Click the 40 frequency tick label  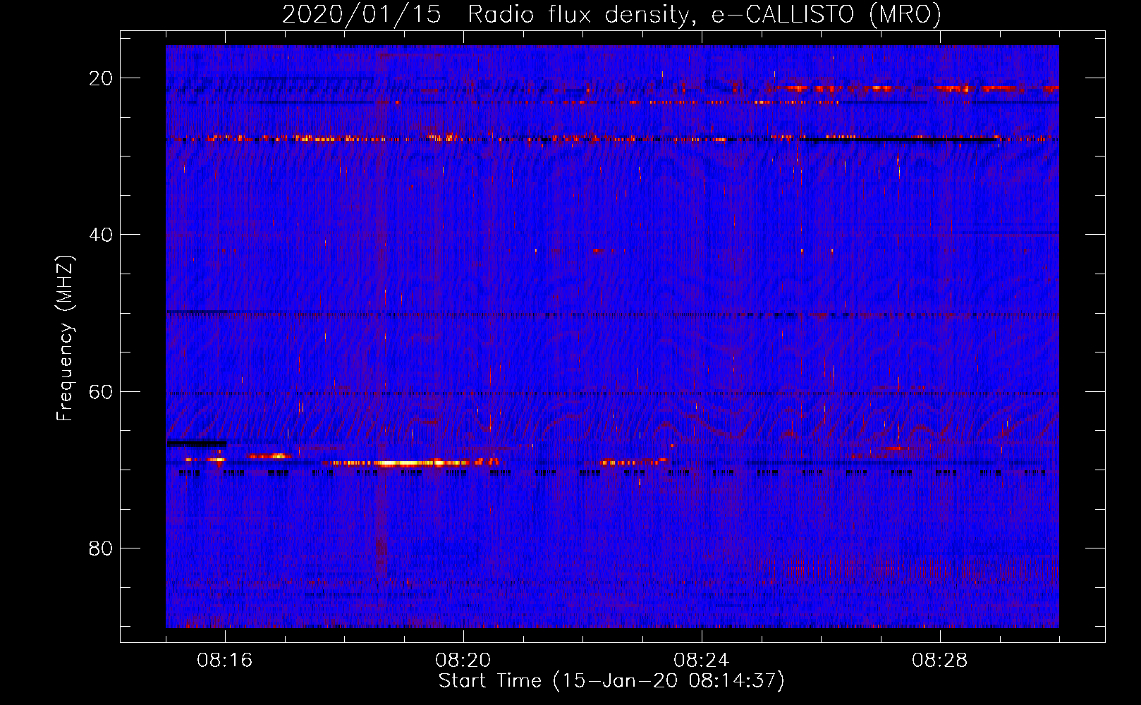[101, 235]
